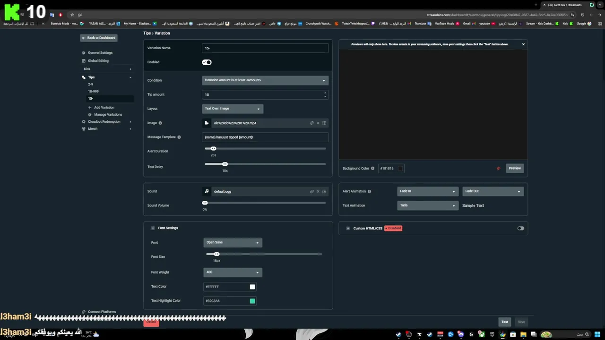
Task: Toggle the Enabled switch
Action: point(207,62)
